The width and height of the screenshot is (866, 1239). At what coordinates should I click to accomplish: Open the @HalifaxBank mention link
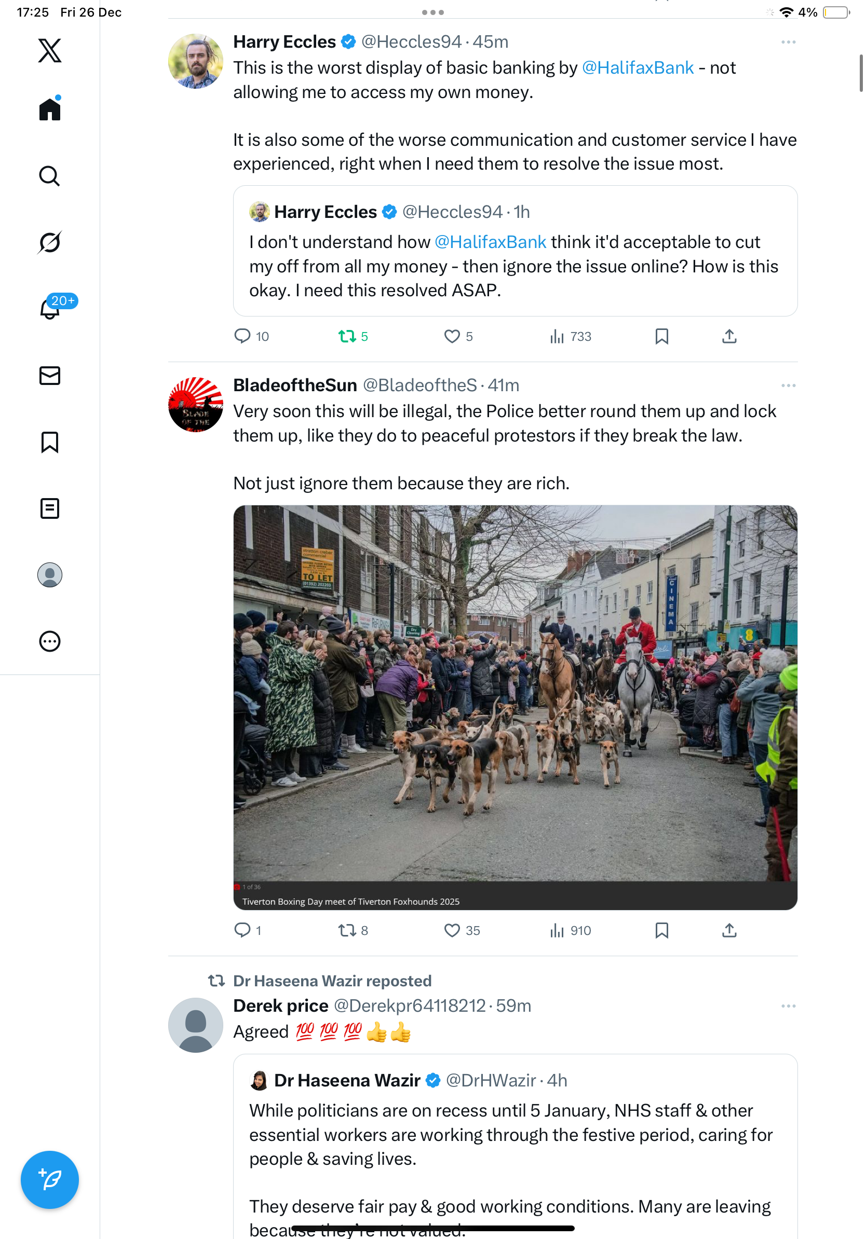(637, 68)
